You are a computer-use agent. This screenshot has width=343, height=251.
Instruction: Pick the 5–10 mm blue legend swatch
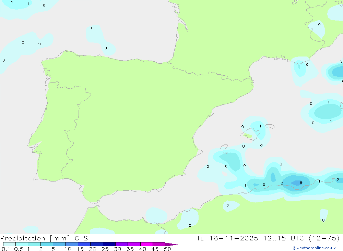59,244
